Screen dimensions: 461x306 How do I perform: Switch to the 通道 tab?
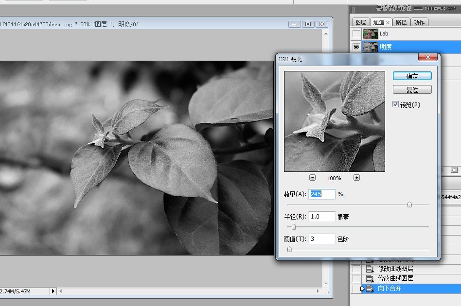pyautogui.click(x=378, y=22)
